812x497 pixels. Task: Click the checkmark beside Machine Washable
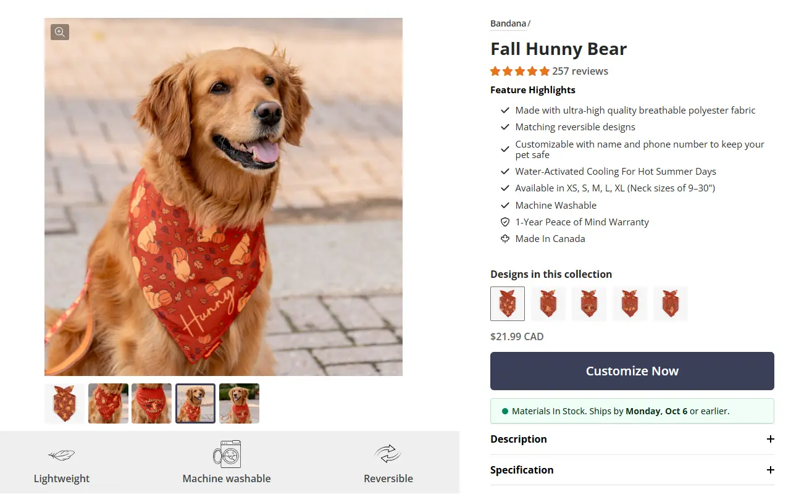click(505, 205)
